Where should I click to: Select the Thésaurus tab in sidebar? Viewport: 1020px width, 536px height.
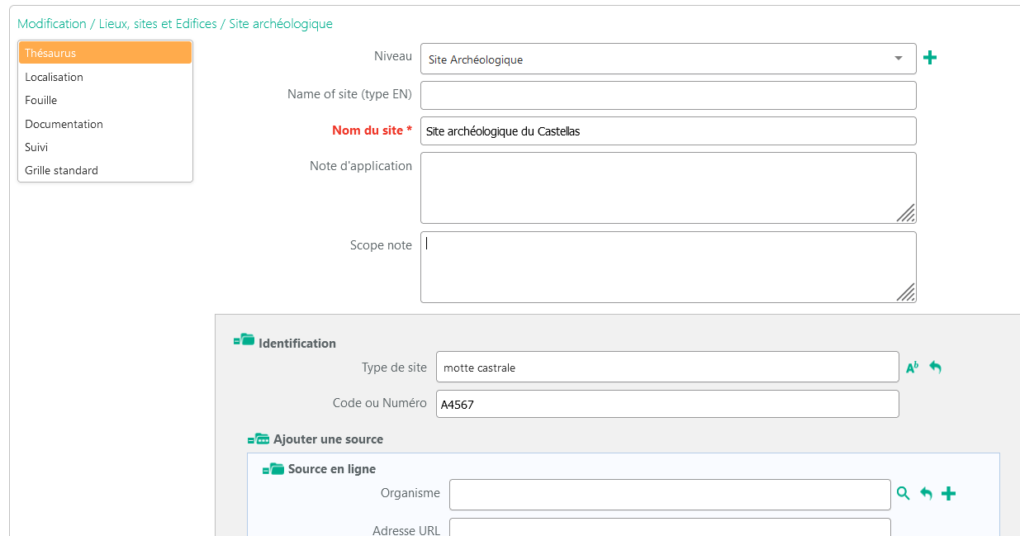pos(105,53)
